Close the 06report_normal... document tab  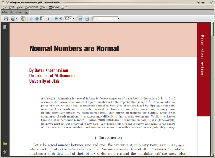27,12
